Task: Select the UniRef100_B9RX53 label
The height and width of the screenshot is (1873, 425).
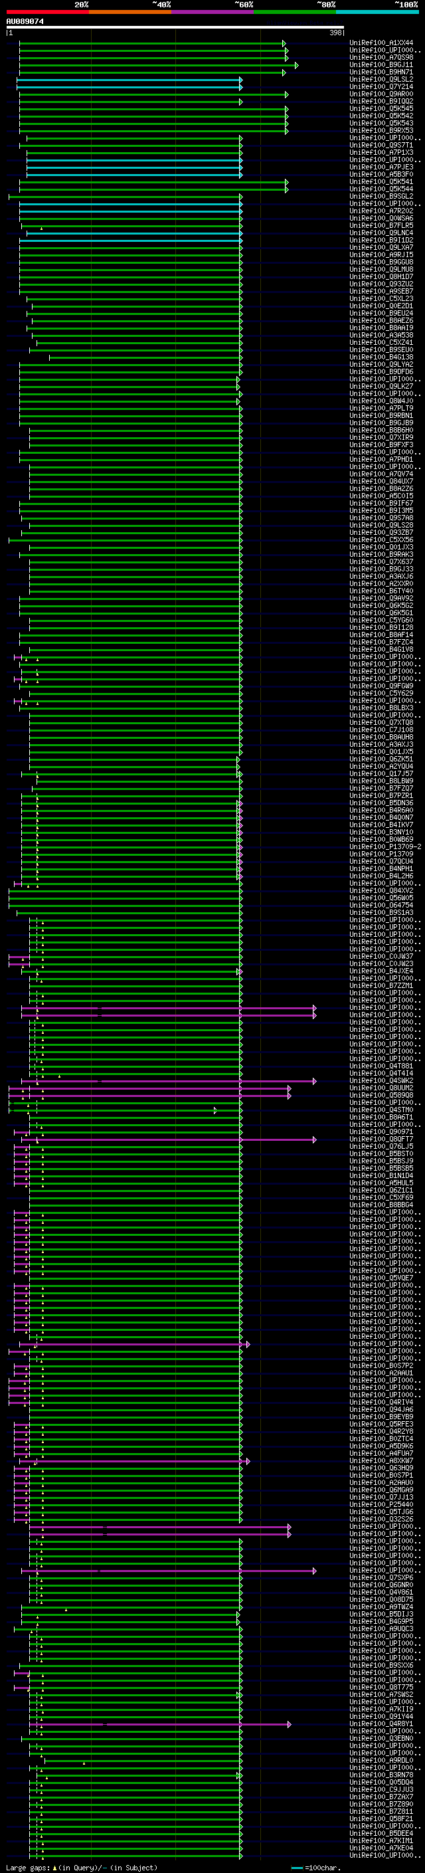Action: coord(381,130)
